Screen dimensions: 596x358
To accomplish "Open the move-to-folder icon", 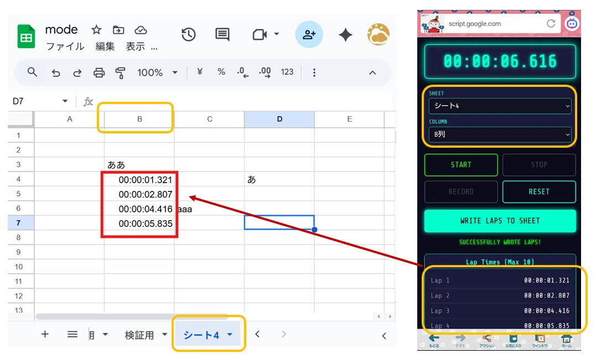I will 118,30.
